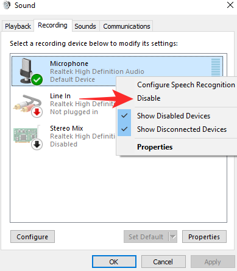Image resolution: width=237 pixels, height=271 pixels.
Task: Click the green default-device checkmark badge
Action: coord(37,79)
